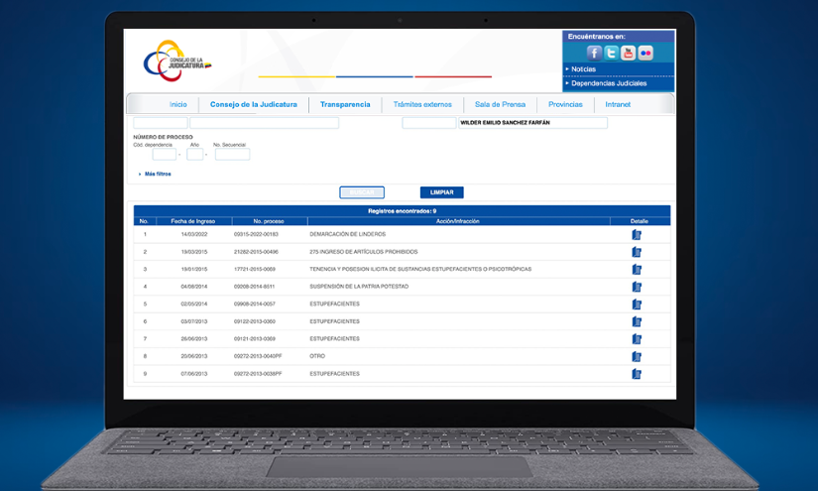Click detail icon for process 09272-2013-0038PF
The width and height of the screenshot is (818, 491).
pos(637,374)
